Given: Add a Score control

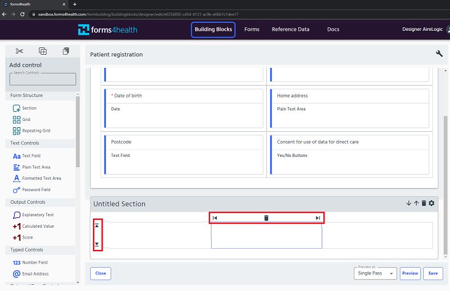Looking at the screenshot, I should pyautogui.click(x=23, y=237).
